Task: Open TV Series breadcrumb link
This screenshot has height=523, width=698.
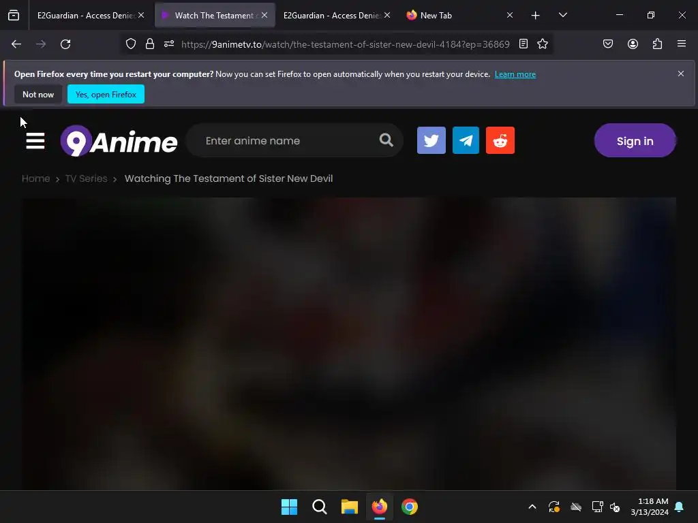Action: 87,178
